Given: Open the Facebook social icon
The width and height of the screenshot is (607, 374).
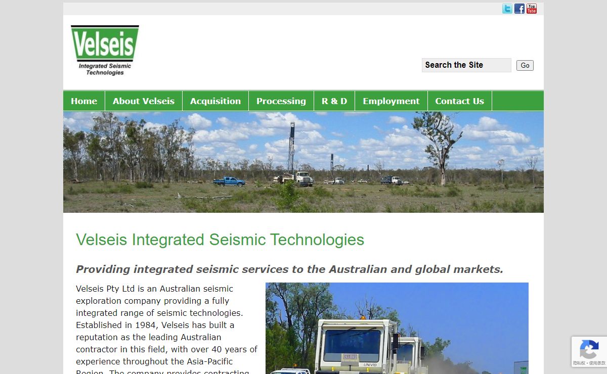Looking at the screenshot, I should click(x=519, y=9).
